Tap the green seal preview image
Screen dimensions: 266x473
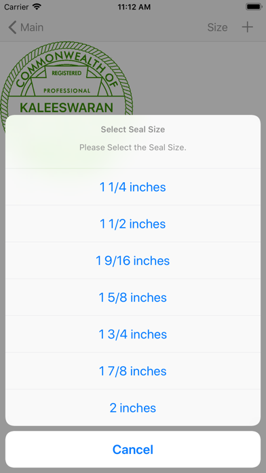[x=66, y=78]
